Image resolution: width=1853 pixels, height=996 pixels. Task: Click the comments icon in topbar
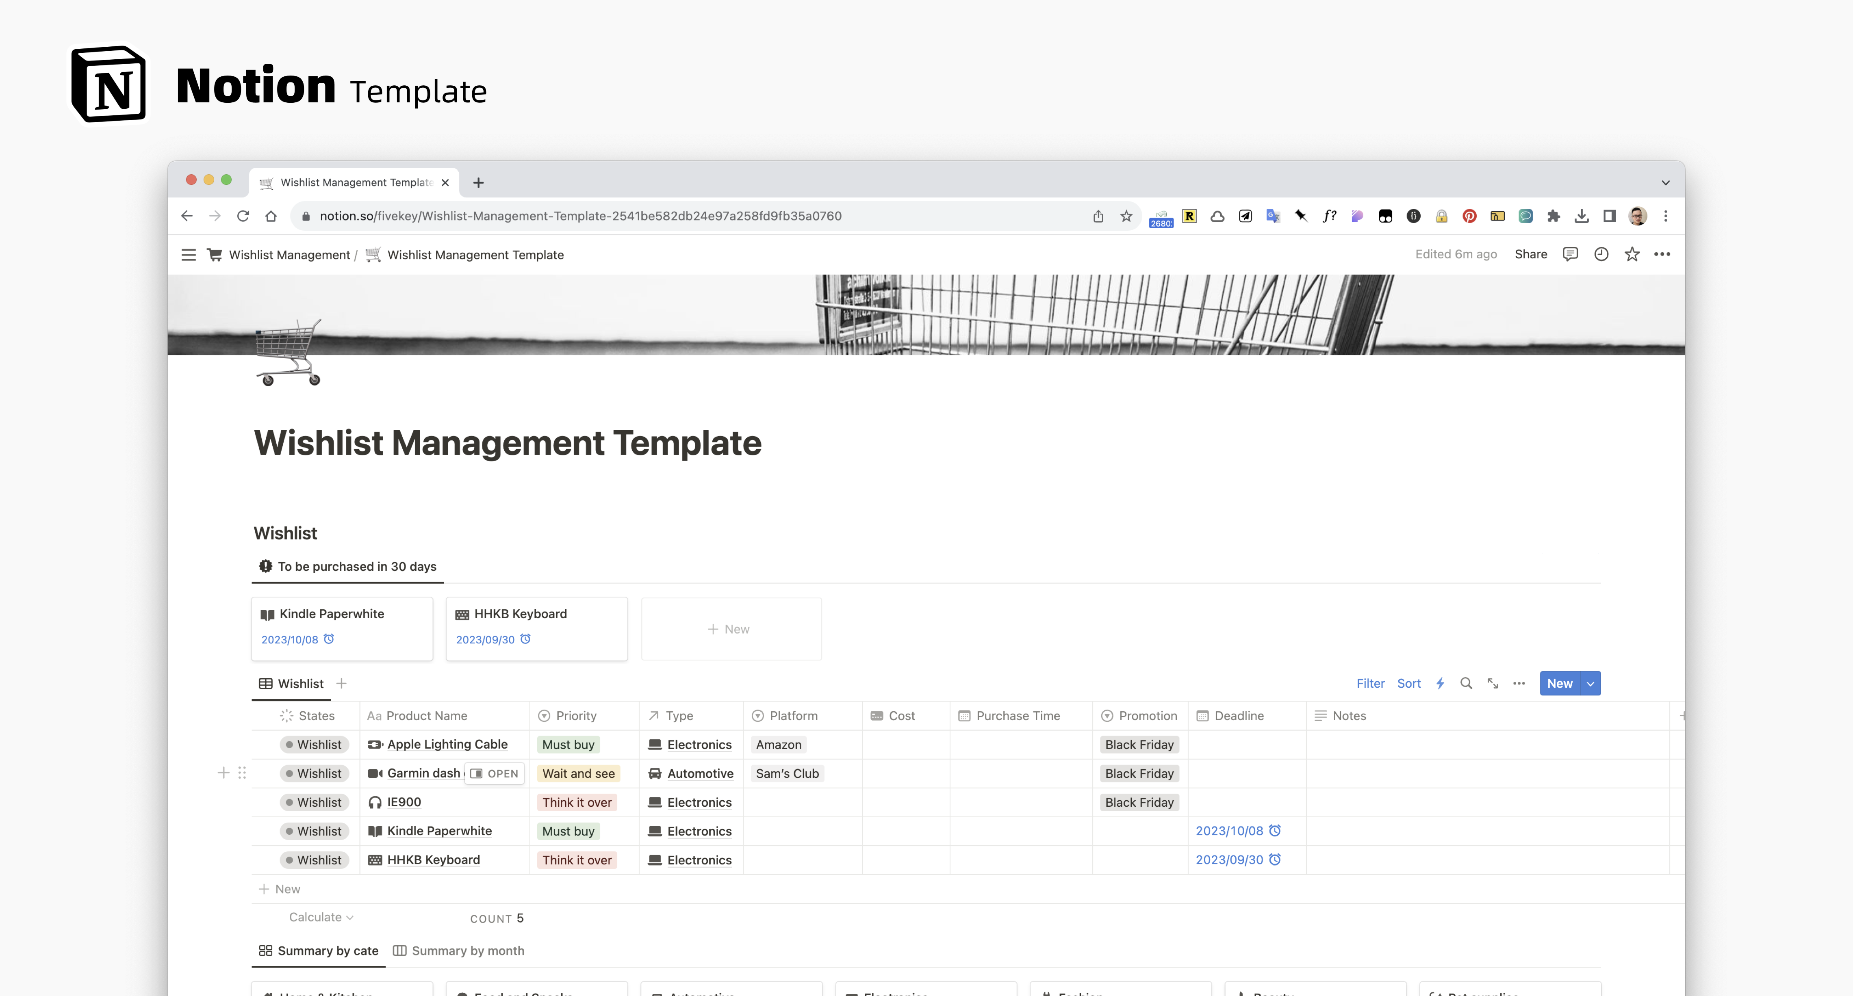[x=1570, y=254]
